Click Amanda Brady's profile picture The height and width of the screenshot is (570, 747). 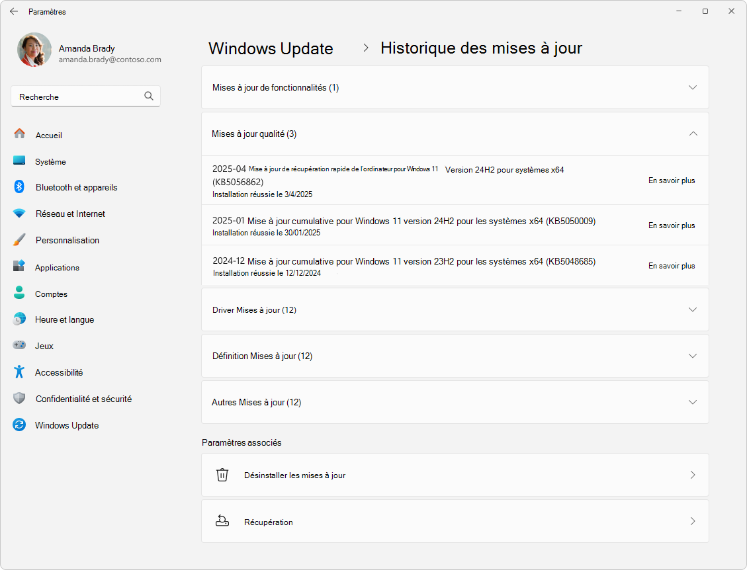coord(34,50)
